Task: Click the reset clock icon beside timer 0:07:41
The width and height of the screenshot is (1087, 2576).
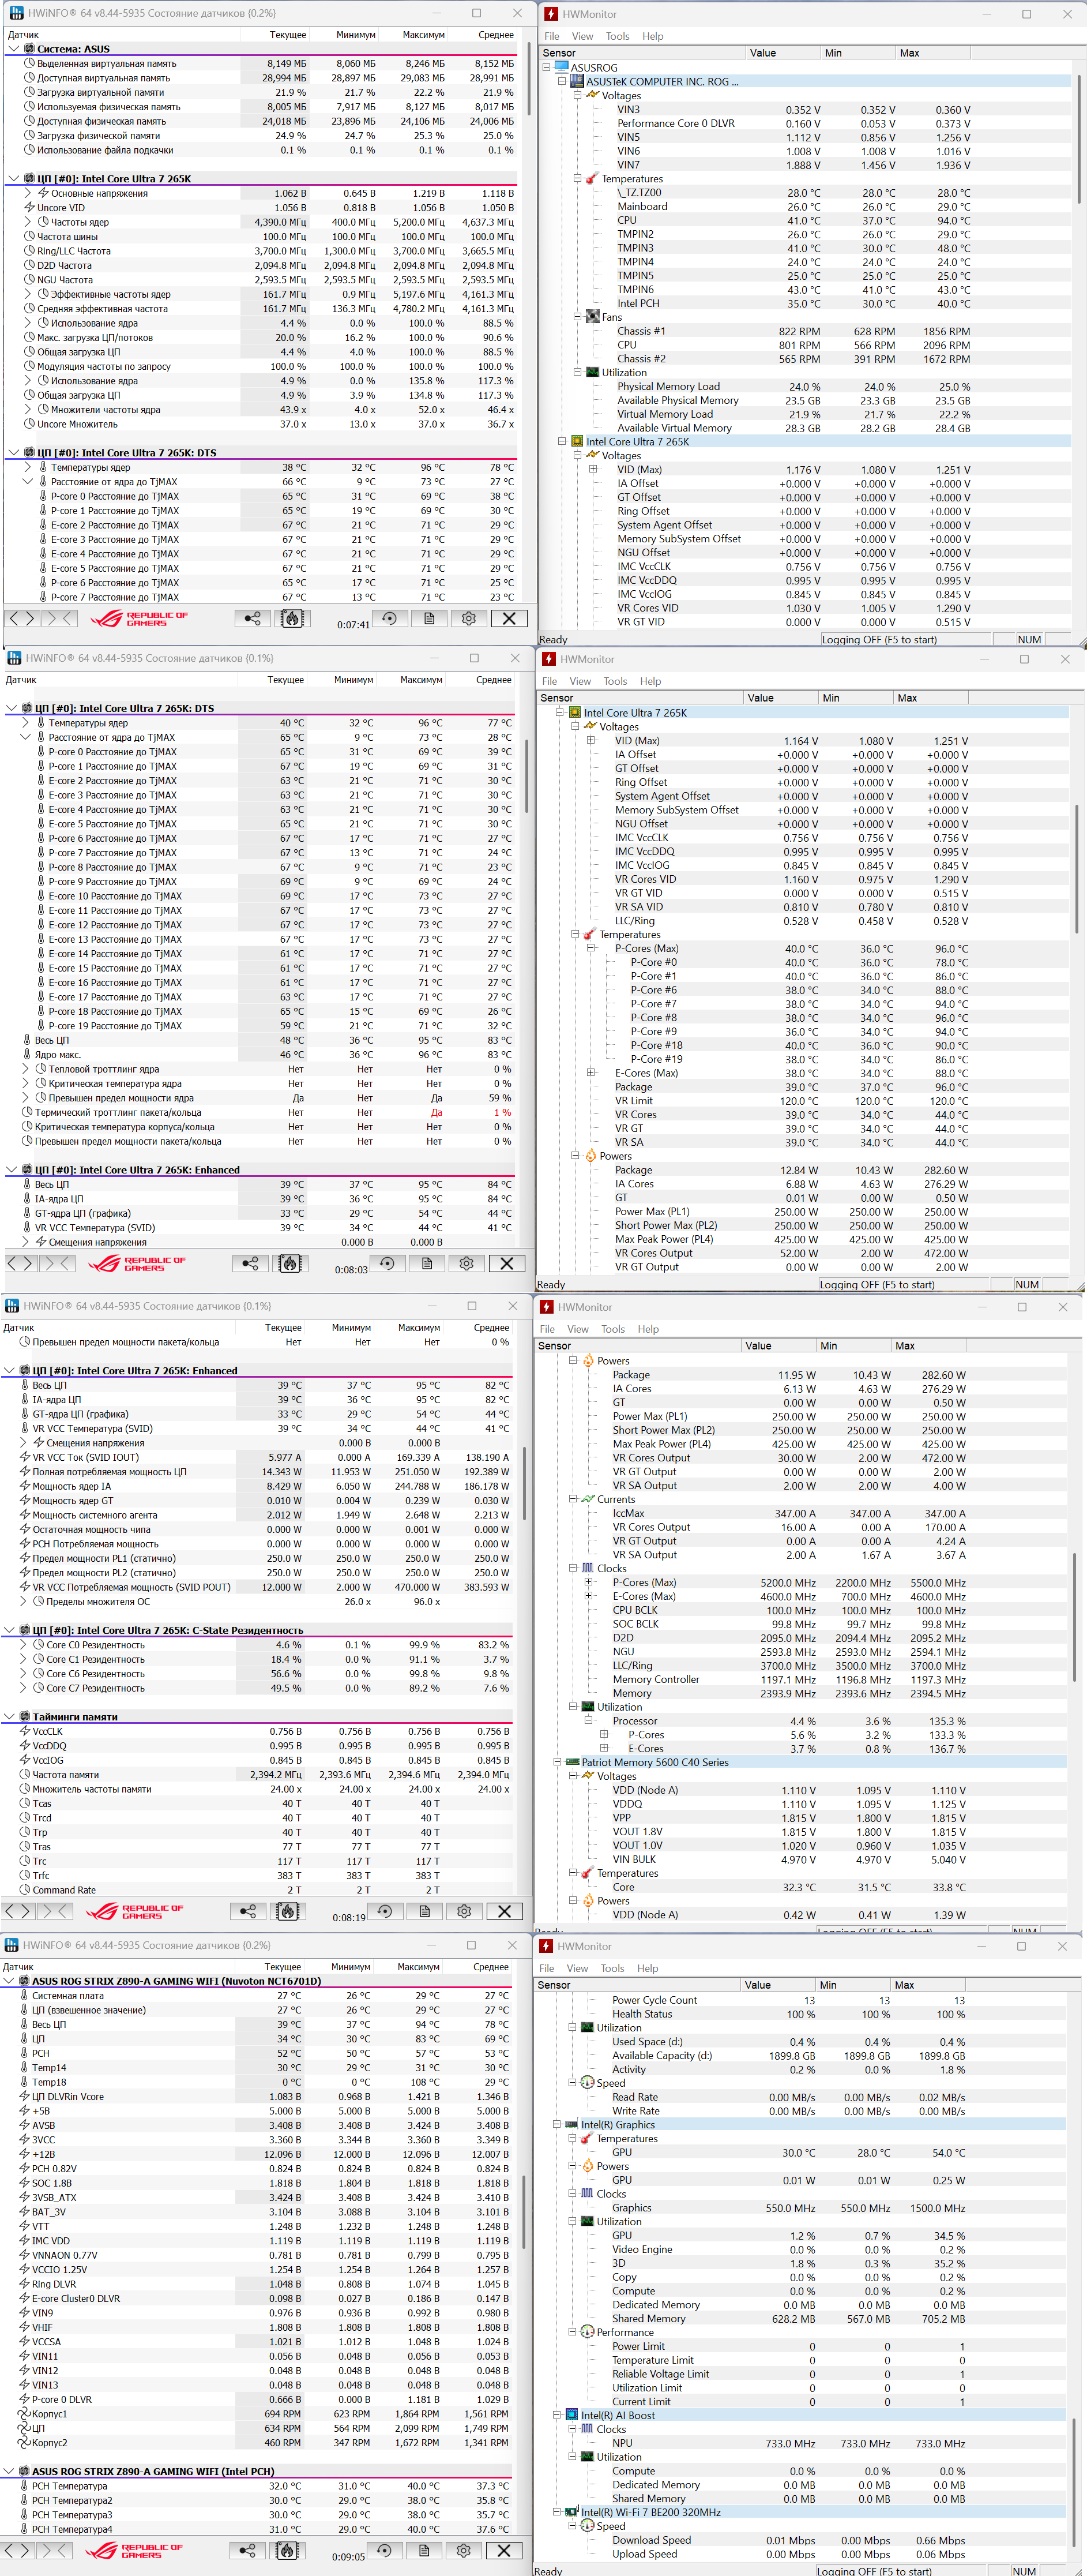Action: tap(390, 618)
